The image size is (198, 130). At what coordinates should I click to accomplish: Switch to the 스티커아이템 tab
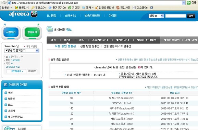click(100, 40)
